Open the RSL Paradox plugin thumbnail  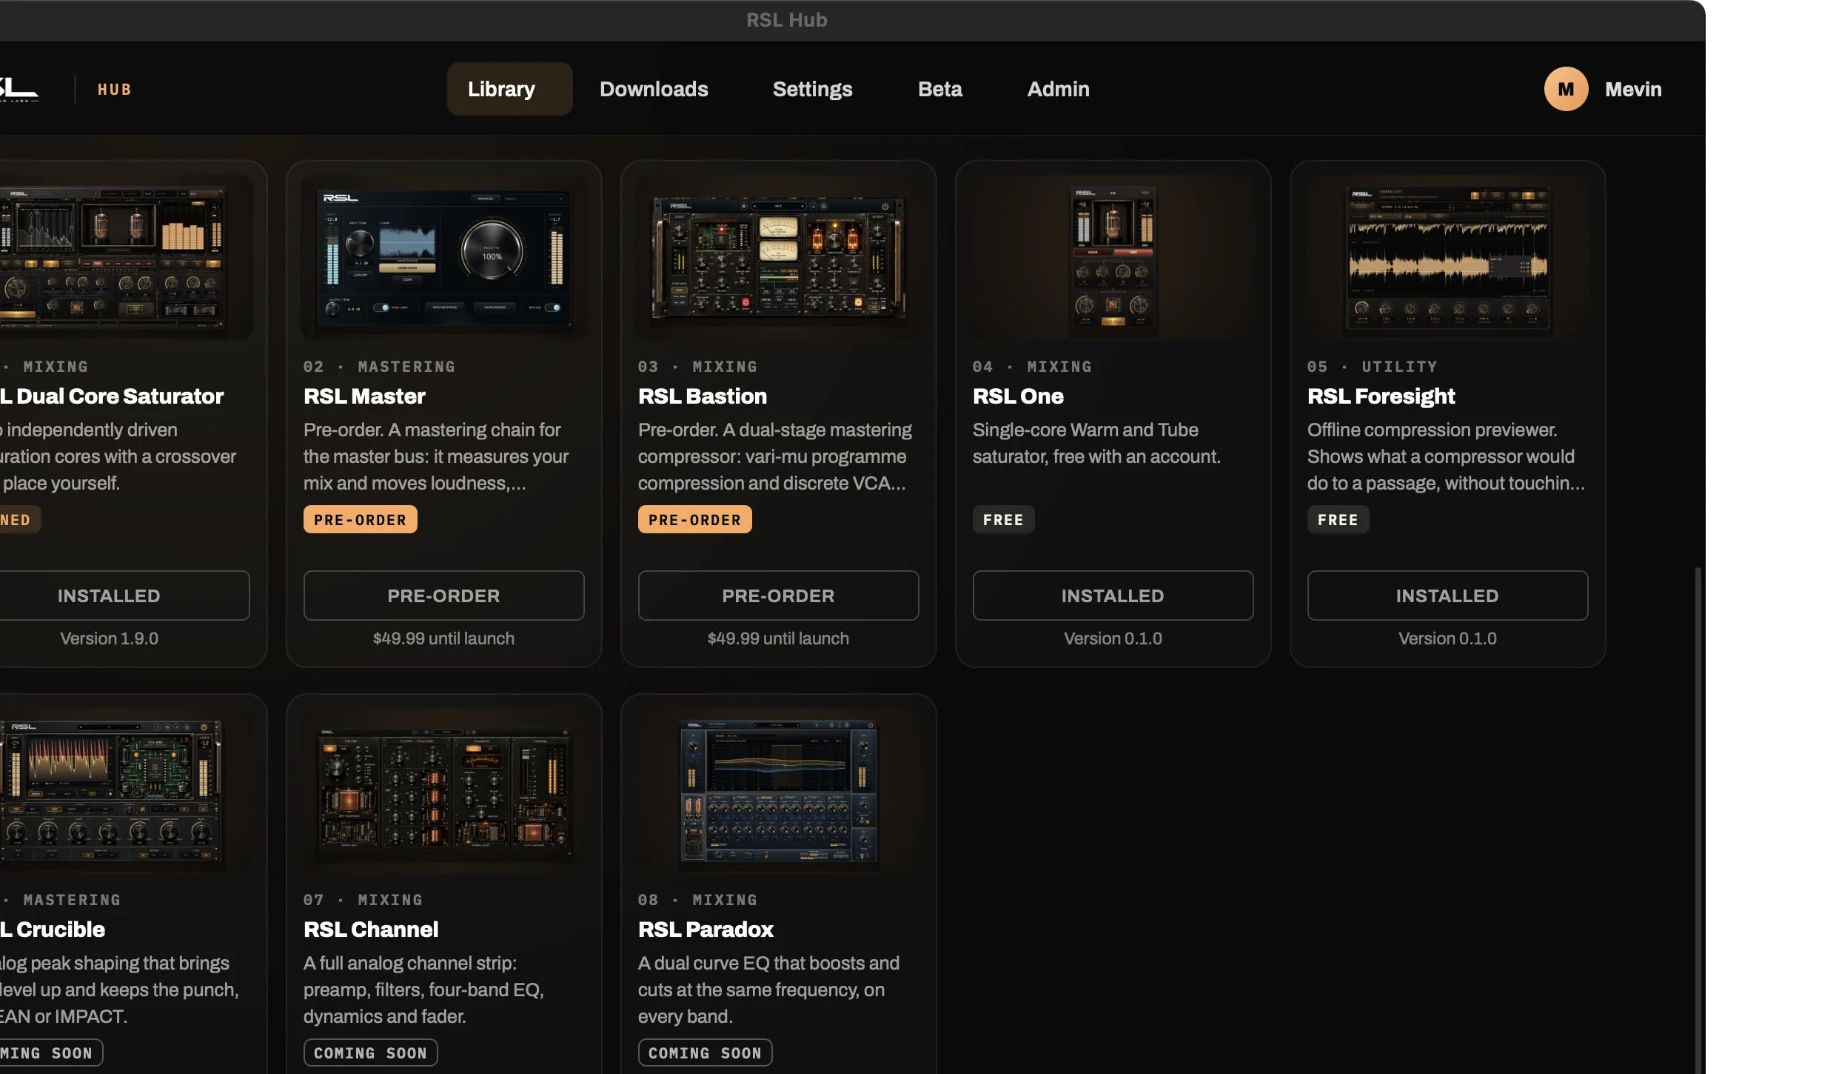point(778,790)
